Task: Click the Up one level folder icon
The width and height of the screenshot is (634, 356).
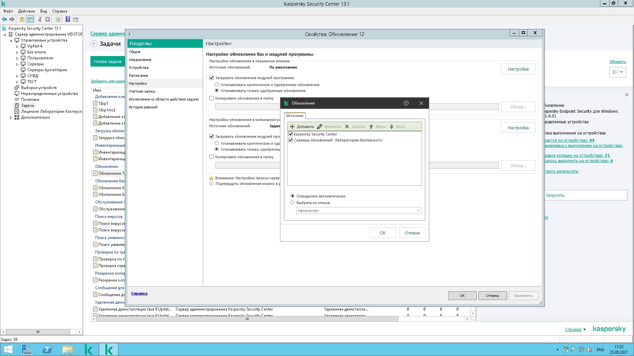Action: (x=22, y=19)
